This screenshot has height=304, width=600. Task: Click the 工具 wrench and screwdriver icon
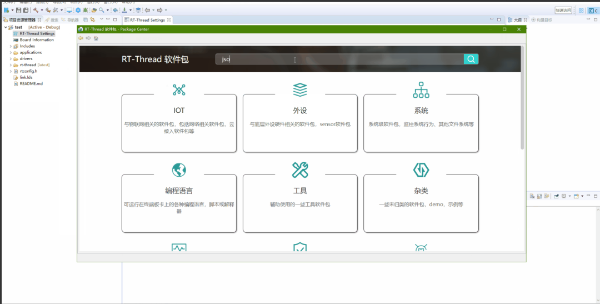click(300, 170)
